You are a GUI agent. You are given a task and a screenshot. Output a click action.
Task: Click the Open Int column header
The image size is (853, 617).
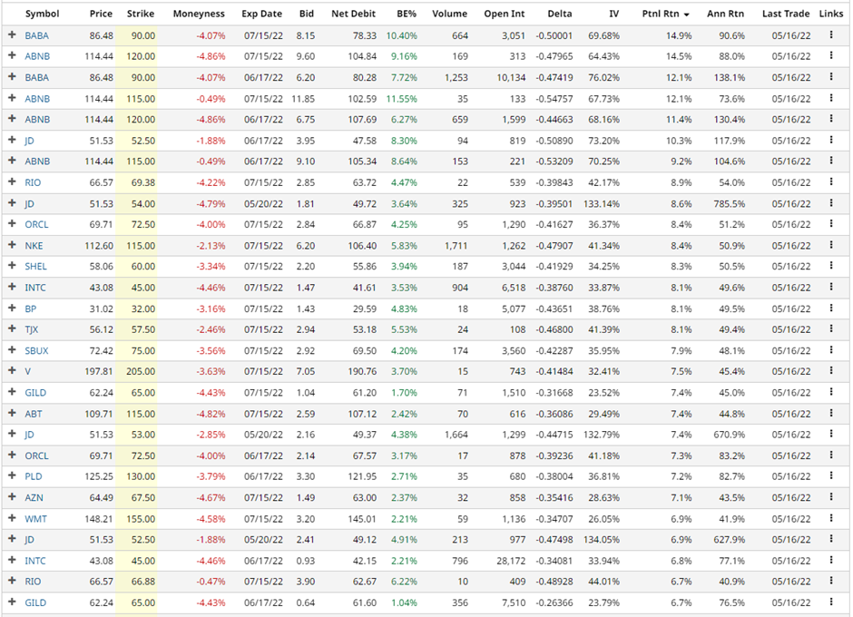505,14
